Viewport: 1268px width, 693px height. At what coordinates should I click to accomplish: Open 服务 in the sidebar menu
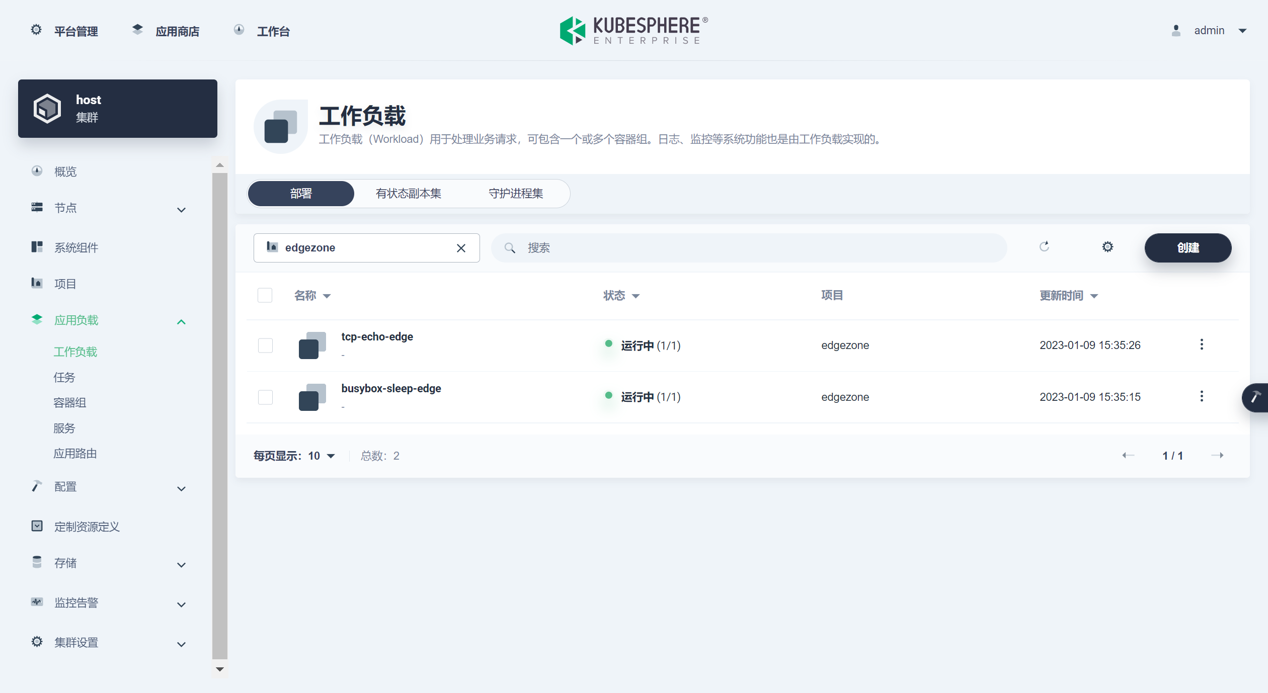(64, 428)
